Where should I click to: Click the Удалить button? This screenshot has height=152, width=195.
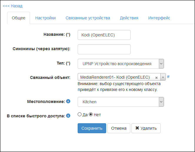(146, 128)
